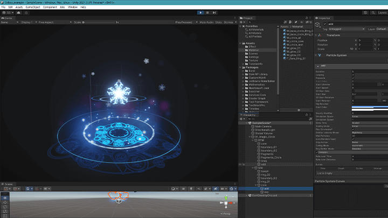Toggle the Looping checkbox
Screen dimensions: 388x218
[353, 75]
